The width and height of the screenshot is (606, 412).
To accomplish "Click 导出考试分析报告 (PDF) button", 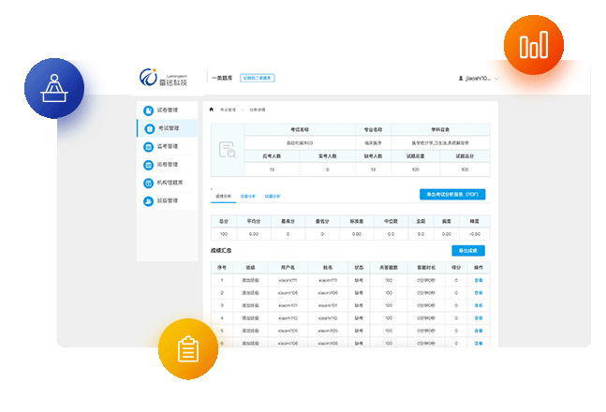I will click(x=451, y=195).
